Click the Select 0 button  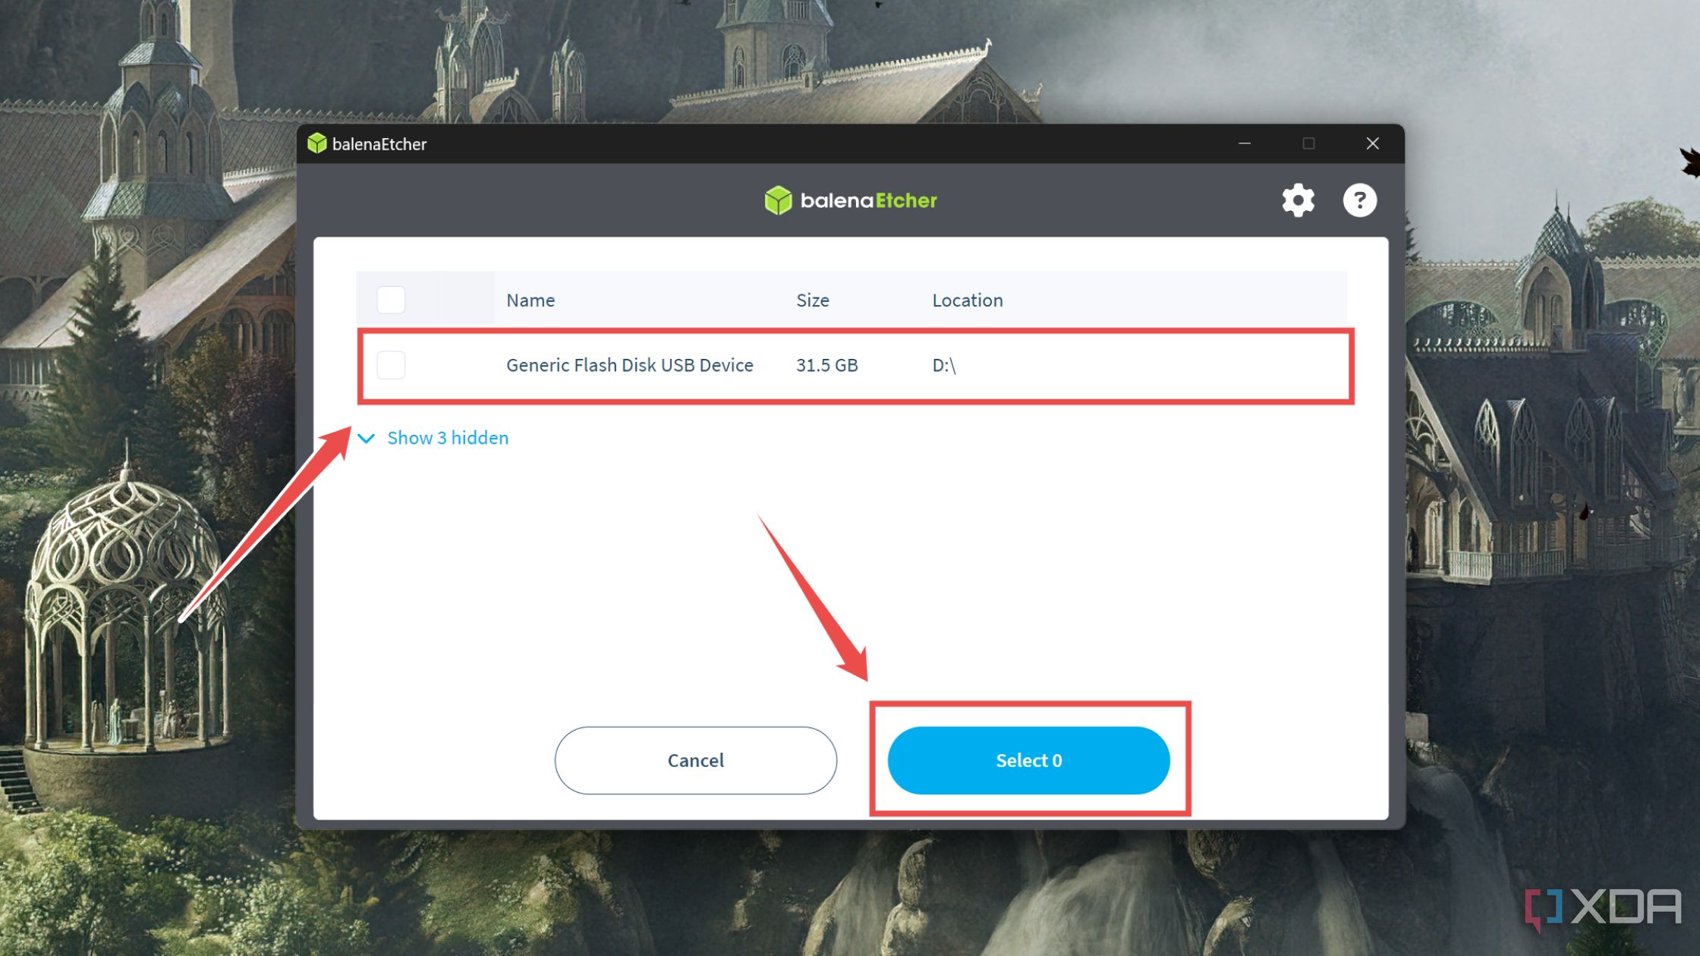1028,760
